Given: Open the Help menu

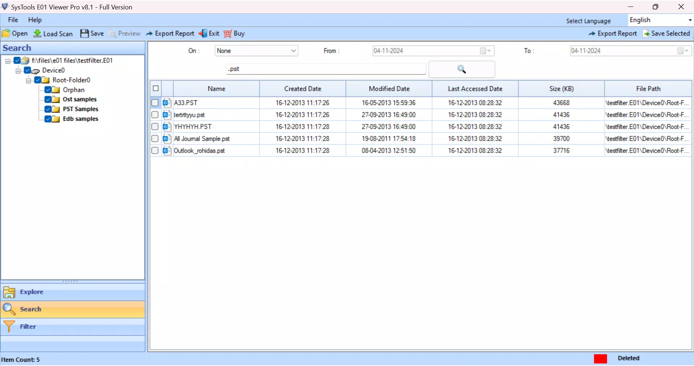Looking at the screenshot, I should pos(35,20).
